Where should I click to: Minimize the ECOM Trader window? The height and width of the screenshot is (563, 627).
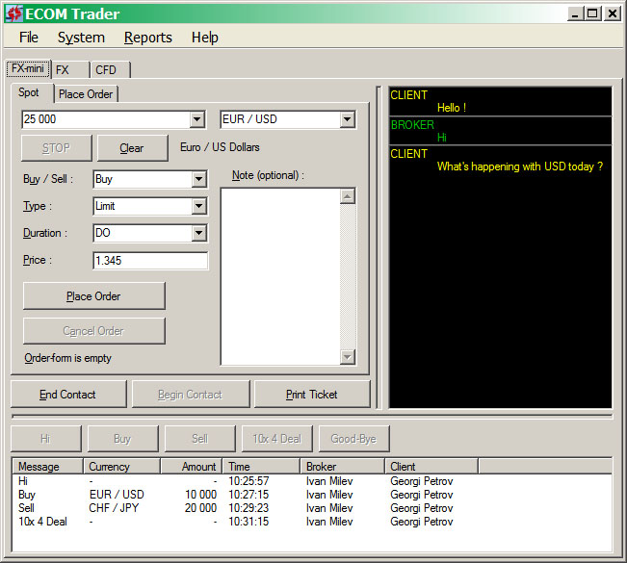click(x=575, y=14)
